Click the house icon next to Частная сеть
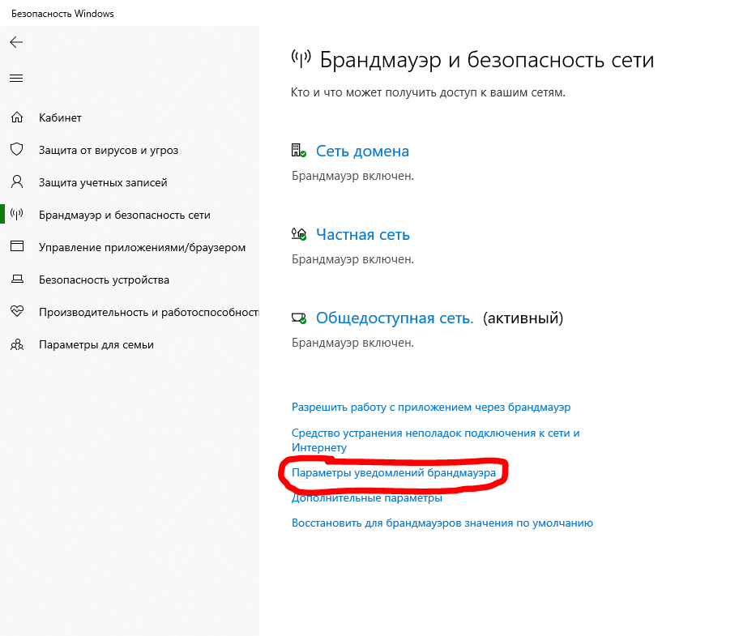The image size is (756, 636). coord(299,234)
